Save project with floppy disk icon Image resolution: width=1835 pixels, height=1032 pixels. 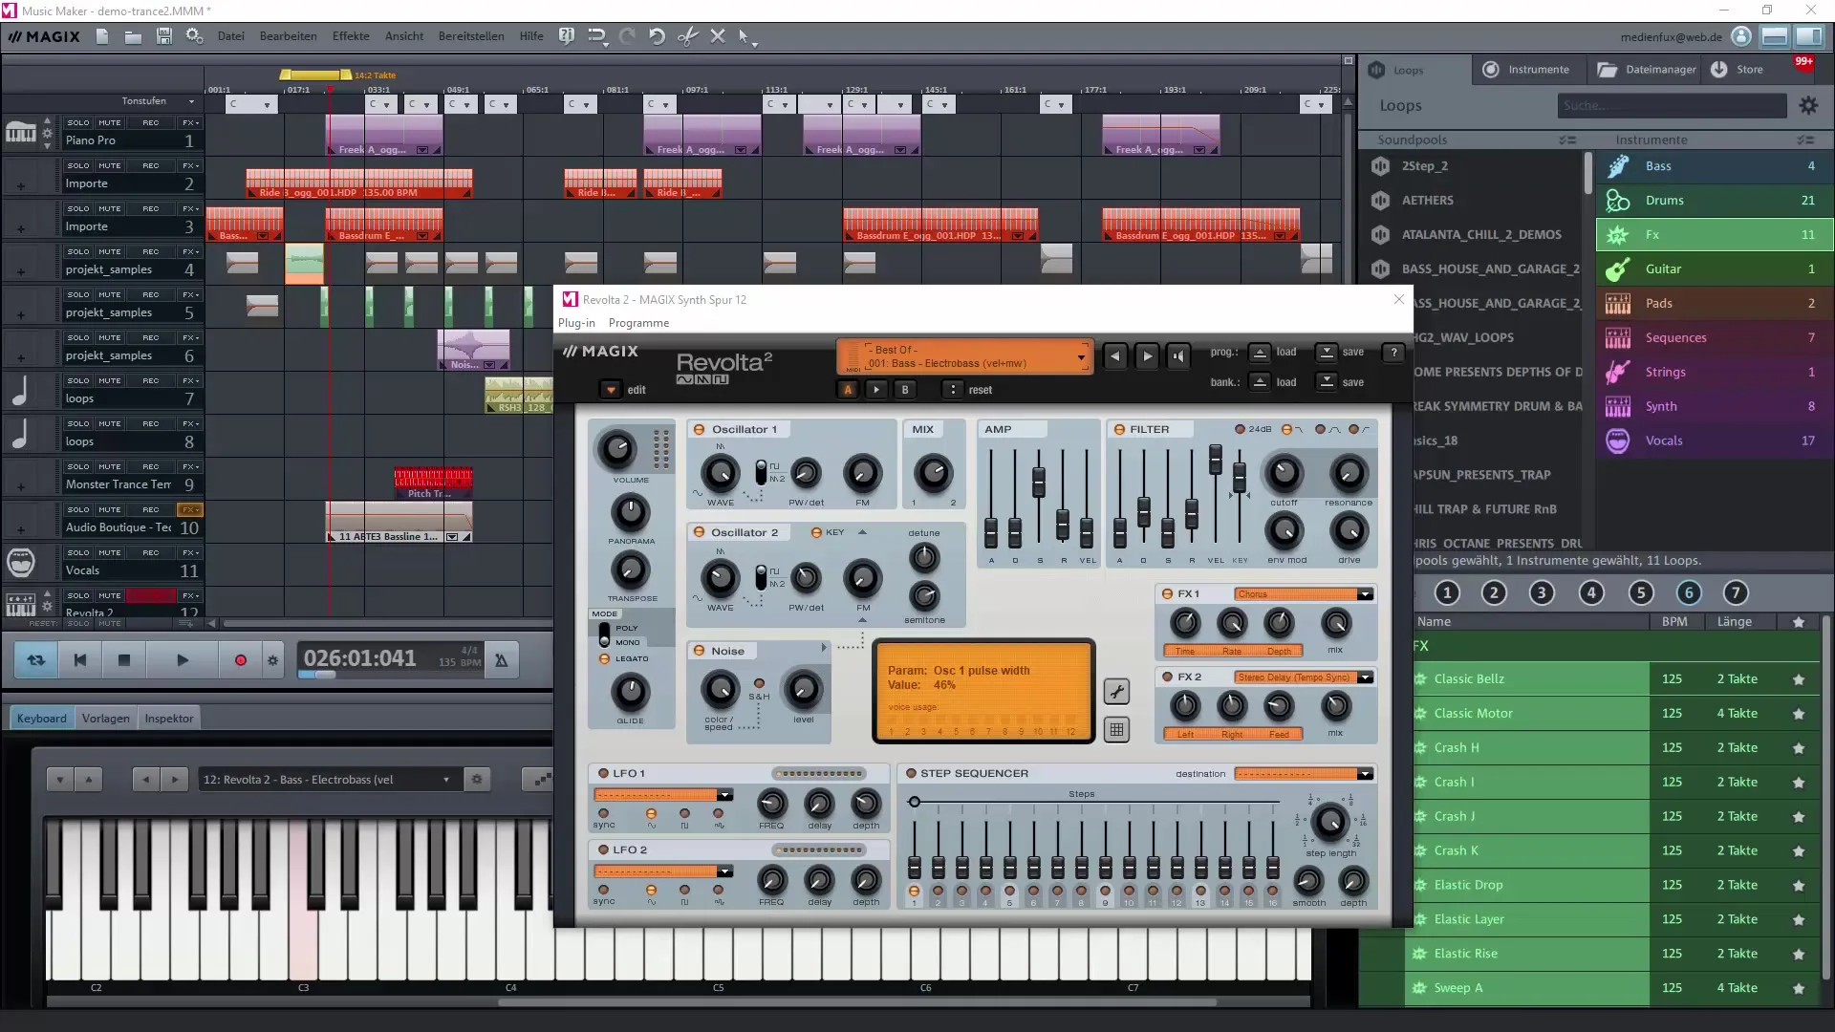163,36
